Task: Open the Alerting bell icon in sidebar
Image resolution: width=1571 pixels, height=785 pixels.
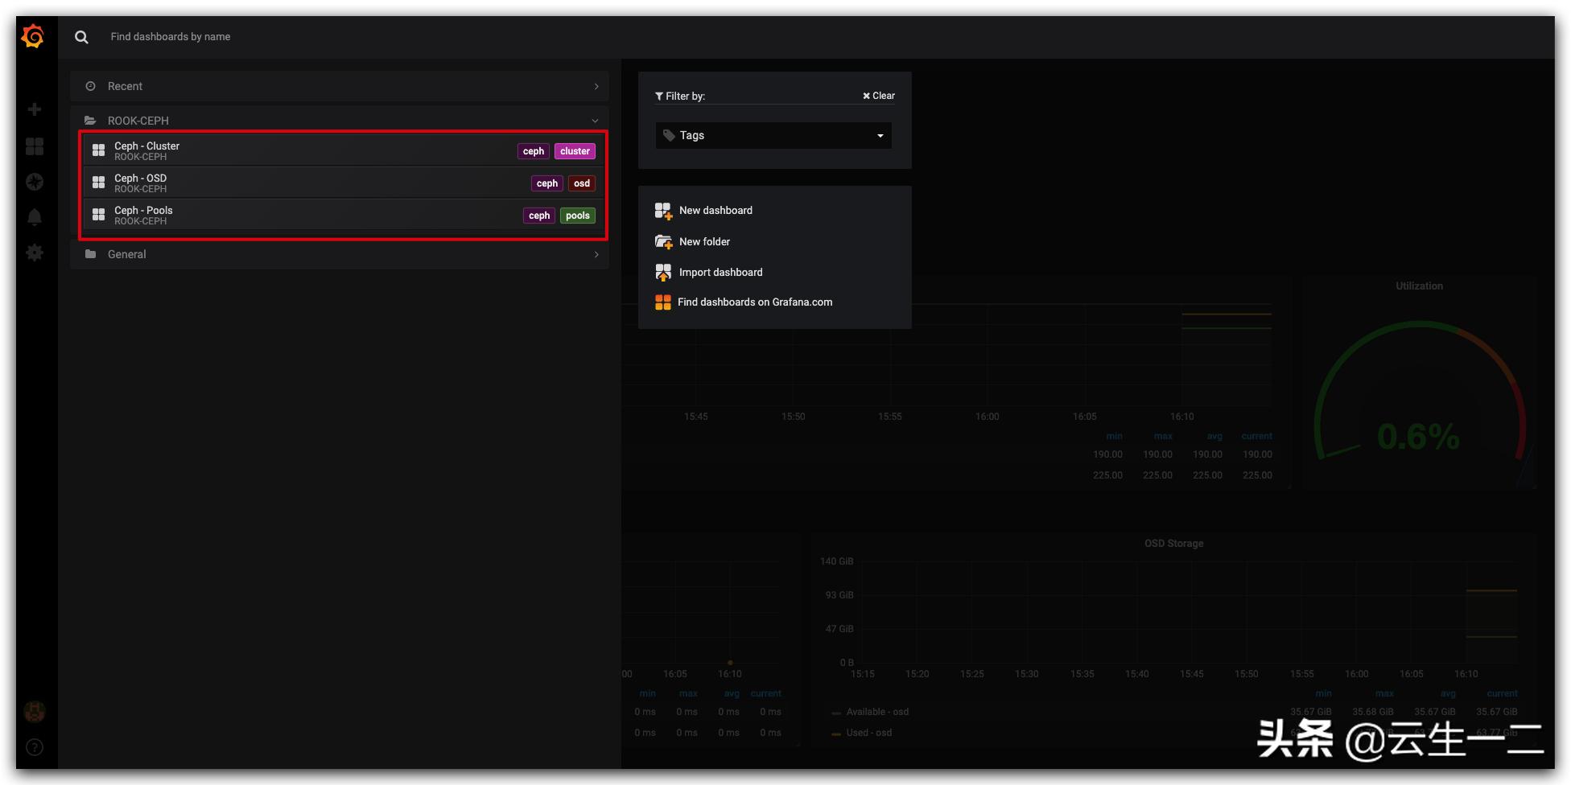Action: (x=35, y=217)
